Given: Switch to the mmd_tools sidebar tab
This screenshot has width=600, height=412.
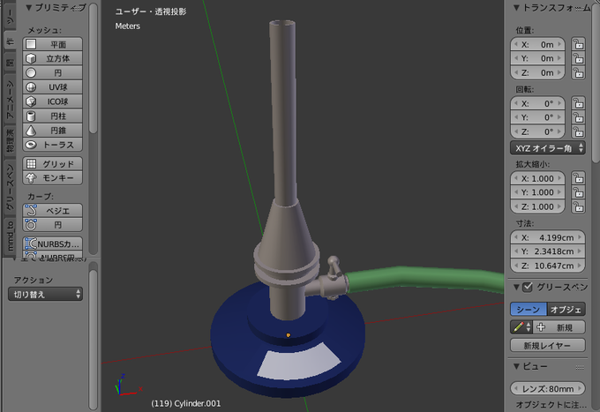Looking at the screenshot, I should tap(10, 236).
